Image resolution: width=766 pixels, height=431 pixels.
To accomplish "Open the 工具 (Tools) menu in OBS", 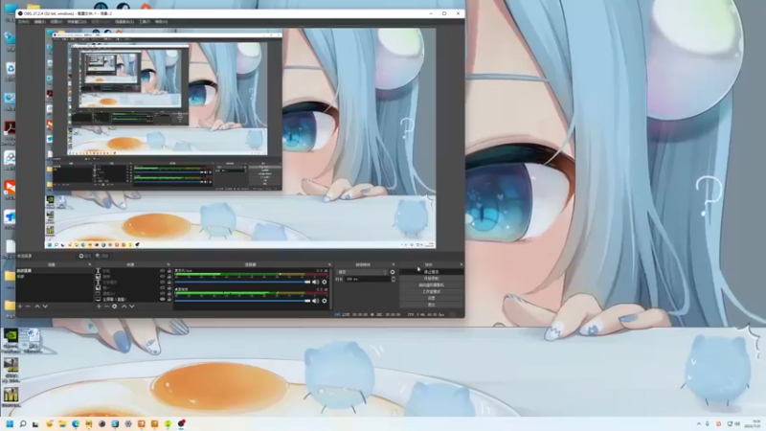I will click(x=145, y=21).
